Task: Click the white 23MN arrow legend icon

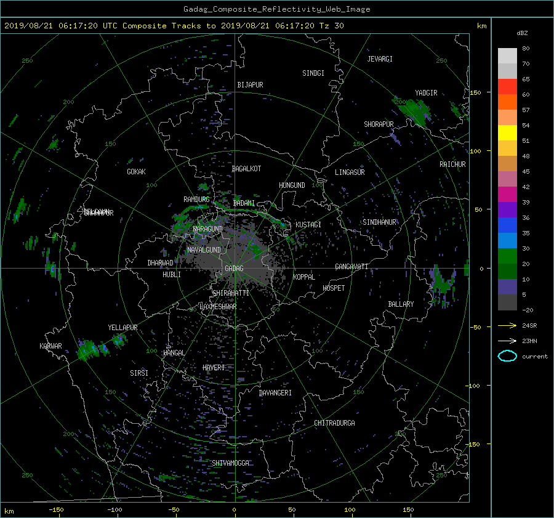Action: coord(507,341)
